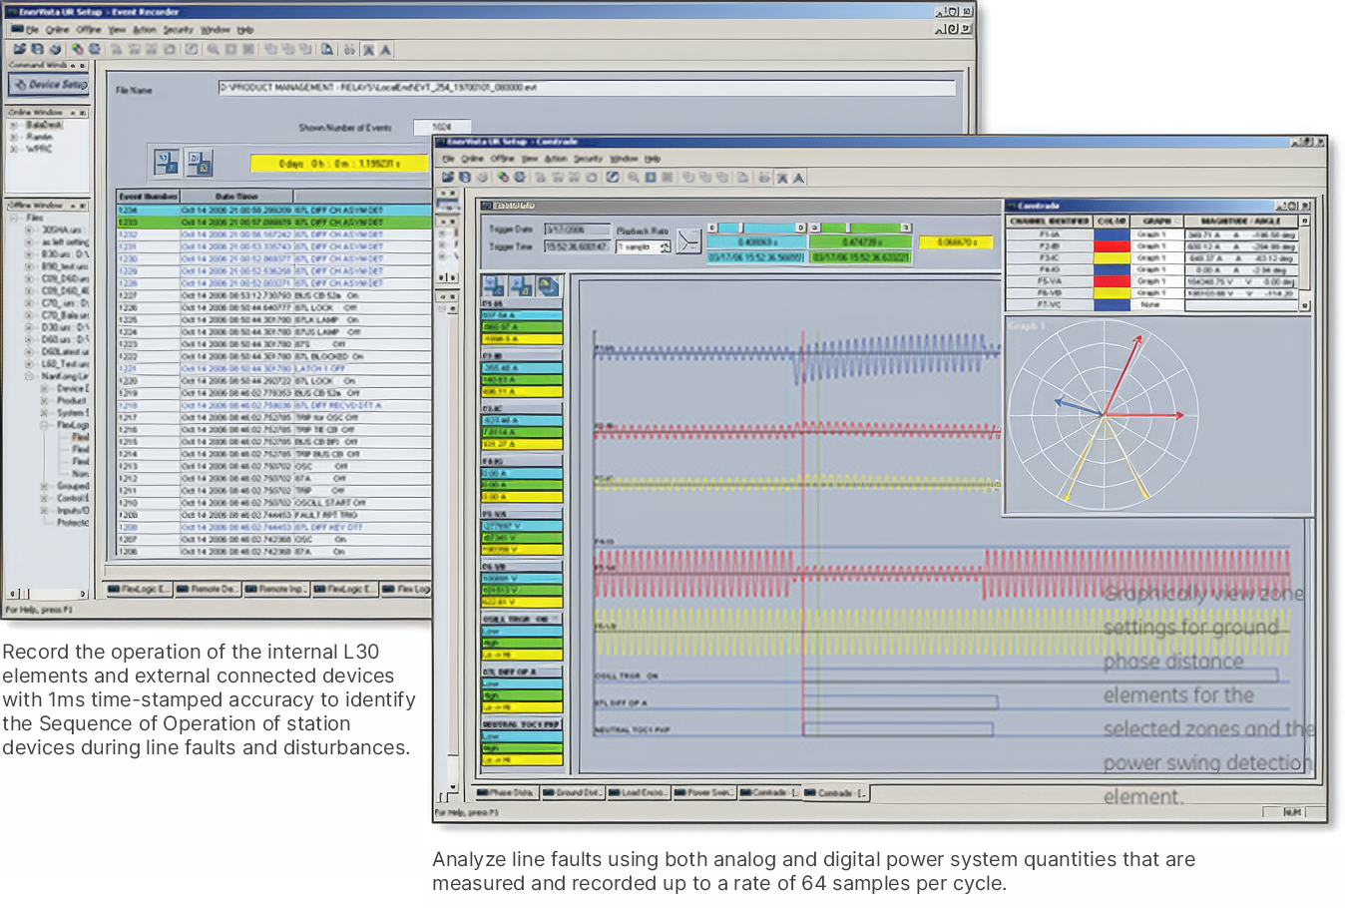Click the Device Setup button

click(49, 85)
